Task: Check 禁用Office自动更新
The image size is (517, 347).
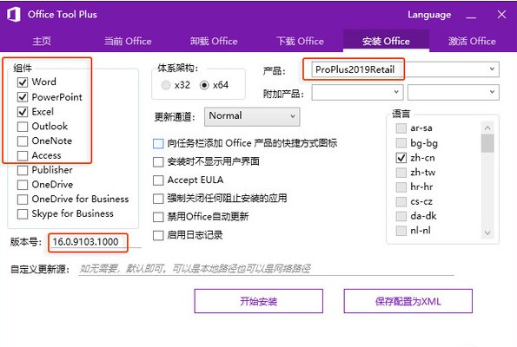Action: click(158, 217)
